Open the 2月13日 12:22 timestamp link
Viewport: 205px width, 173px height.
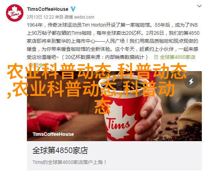tap(40, 17)
